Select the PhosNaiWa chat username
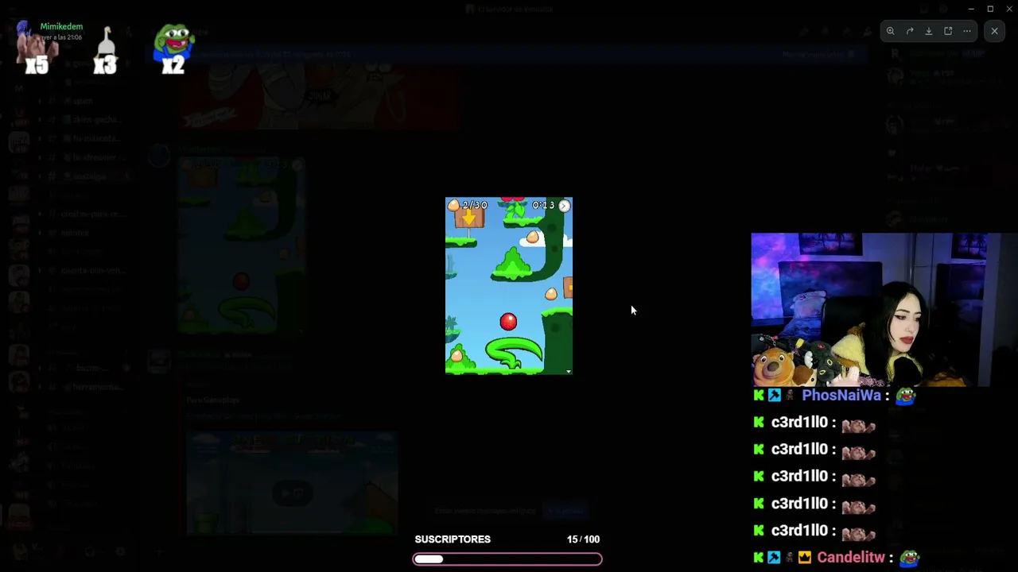This screenshot has height=572, width=1018. point(841,395)
